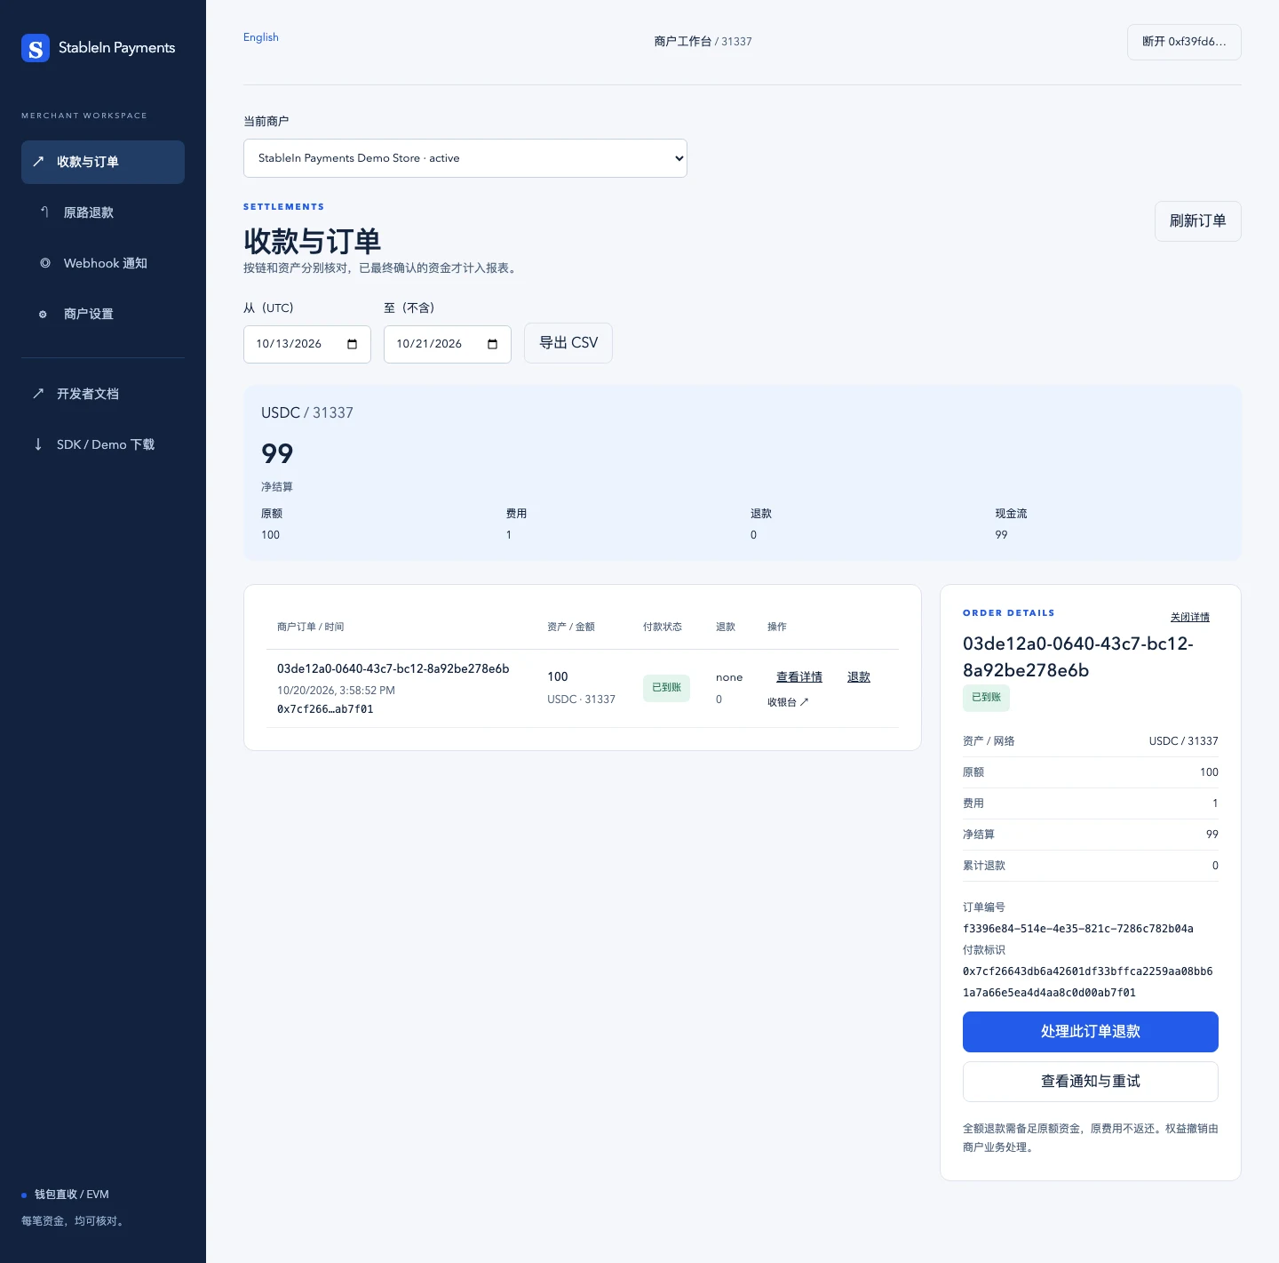The image size is (1279, 1263).
Task: Click 关闭详情 to close order details
Action: click(x=1190, y=618)
